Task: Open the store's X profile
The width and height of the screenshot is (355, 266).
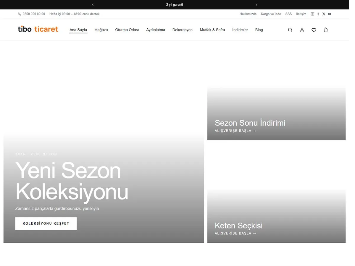Action: (x=324, y=14)
